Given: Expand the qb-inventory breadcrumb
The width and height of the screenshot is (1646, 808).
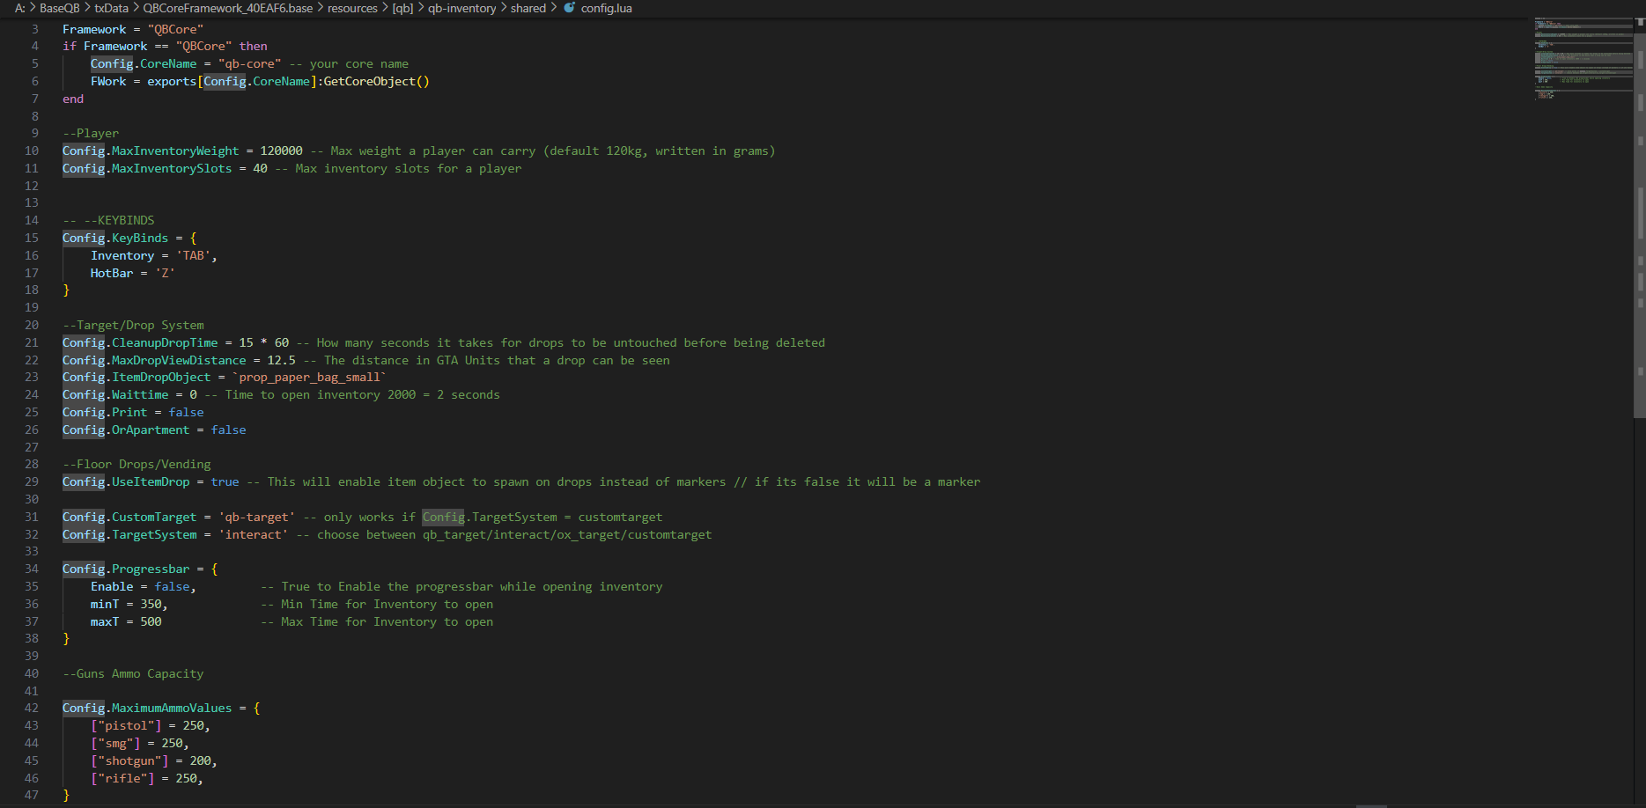Looking at the screenshot, I should [461, 8].
